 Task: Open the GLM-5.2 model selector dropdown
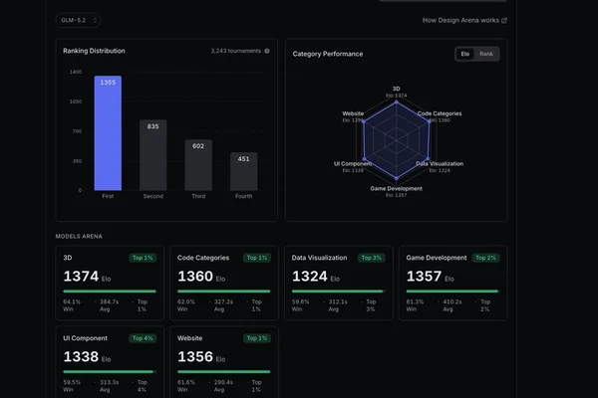(78, 20)
